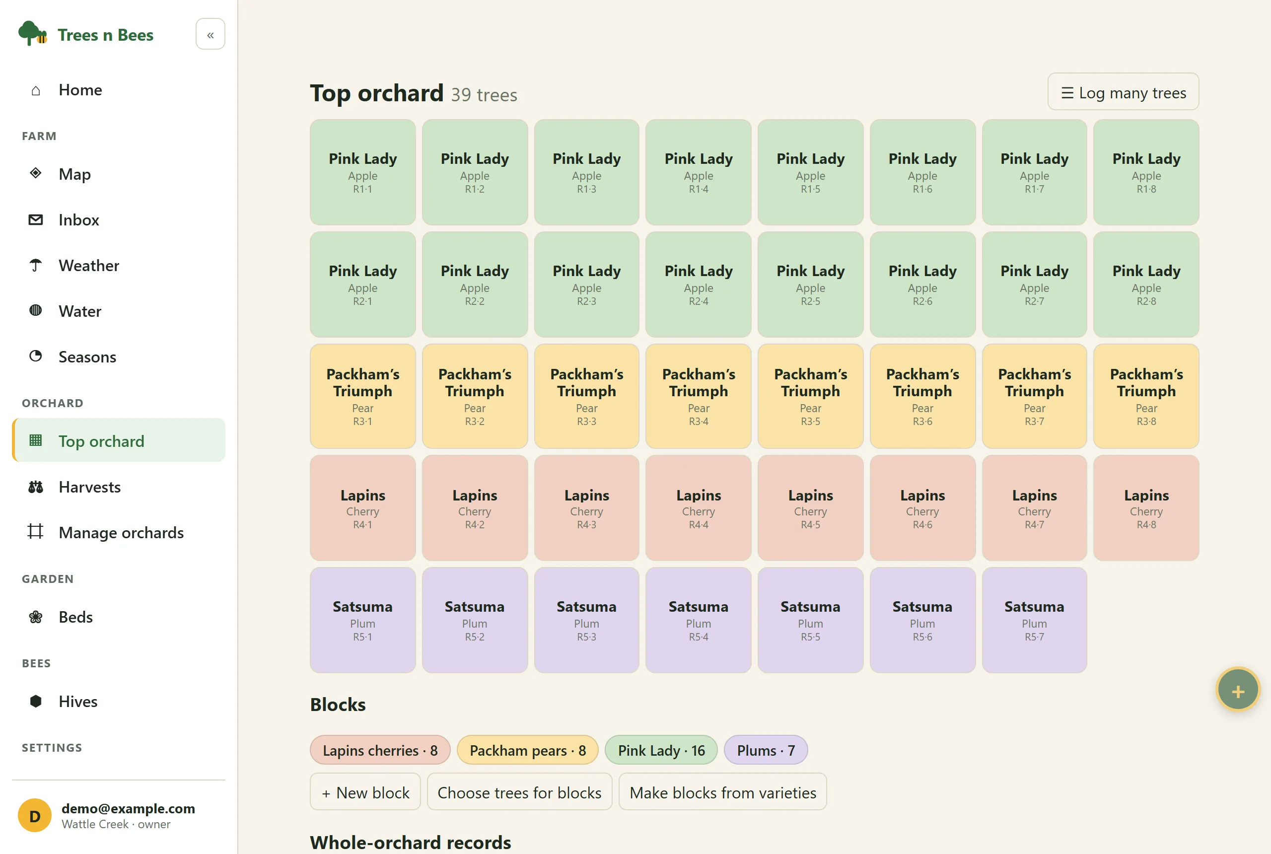This screenshot has width=1271, height=854.
Task: Click the Log many trees button
Action: [x=1123, y=92]
